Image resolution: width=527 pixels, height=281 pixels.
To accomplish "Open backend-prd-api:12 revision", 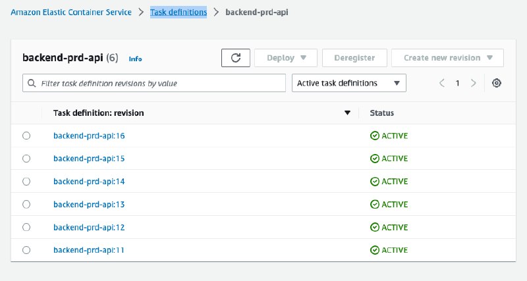I will (x=89, y=227).
